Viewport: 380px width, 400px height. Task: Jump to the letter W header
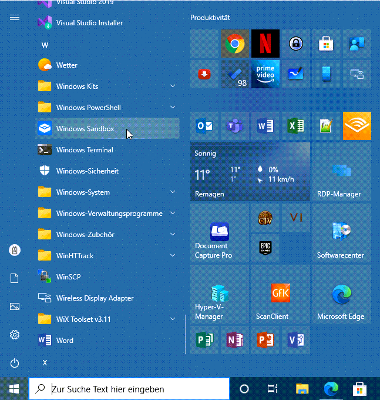pyautogui.click(x=45, y=45)
